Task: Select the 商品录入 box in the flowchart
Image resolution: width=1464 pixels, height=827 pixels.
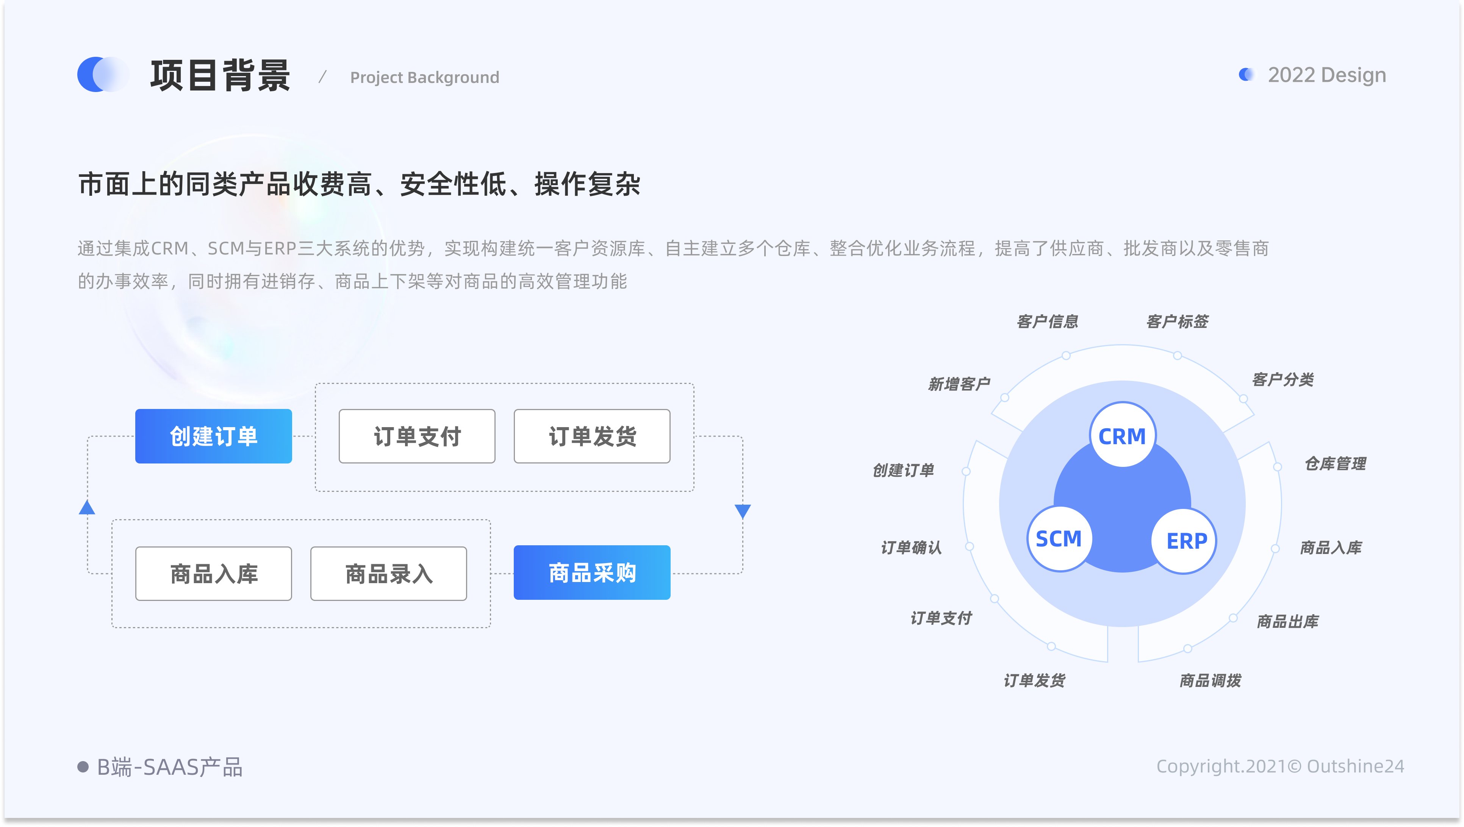Action: click(389, 573)
